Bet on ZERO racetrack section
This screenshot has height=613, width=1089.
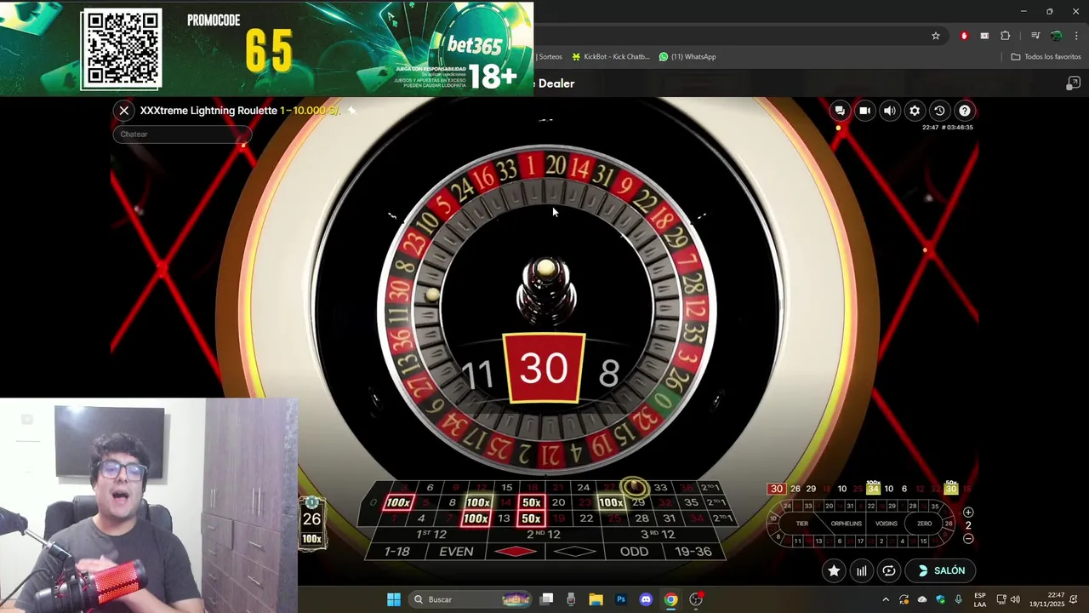point(925,524)
